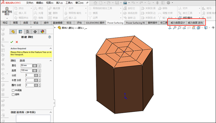This screenshot has height=123, width=216.
Task: Switch to the 草图 tab
Action: (15, 23)
